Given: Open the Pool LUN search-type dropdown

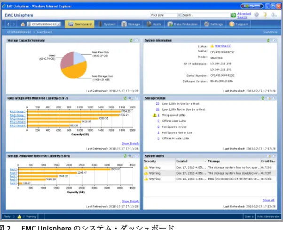Looking at the screenshot, I should click(x=179, y=15).
